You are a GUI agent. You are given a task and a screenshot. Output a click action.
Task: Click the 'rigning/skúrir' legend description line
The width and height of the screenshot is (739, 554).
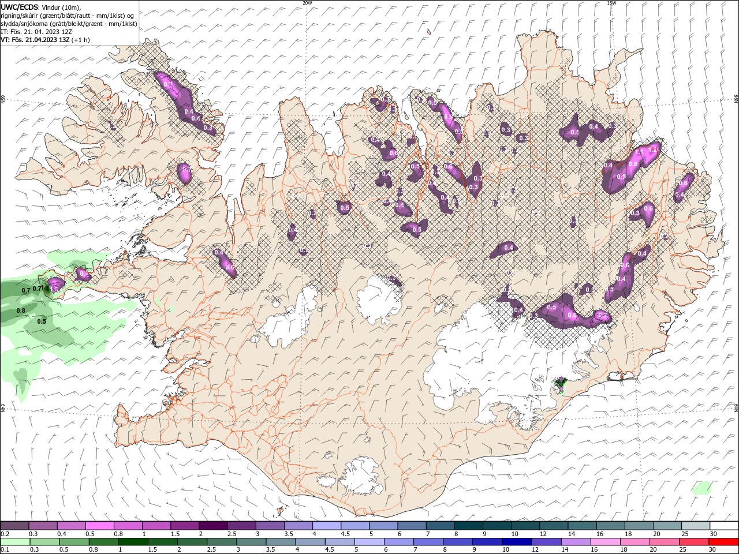point(67,16)
